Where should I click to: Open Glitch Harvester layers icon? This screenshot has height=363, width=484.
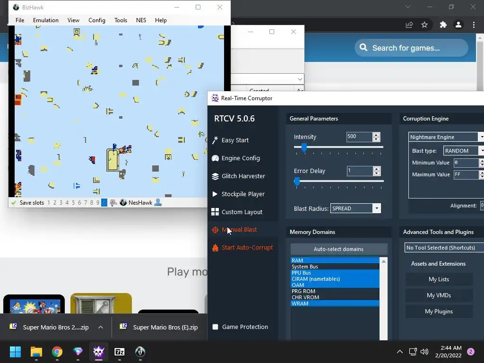pyautogui.click(x=215, y=176)
